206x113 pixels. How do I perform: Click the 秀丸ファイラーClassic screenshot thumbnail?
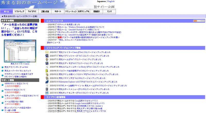coord(20,51)
